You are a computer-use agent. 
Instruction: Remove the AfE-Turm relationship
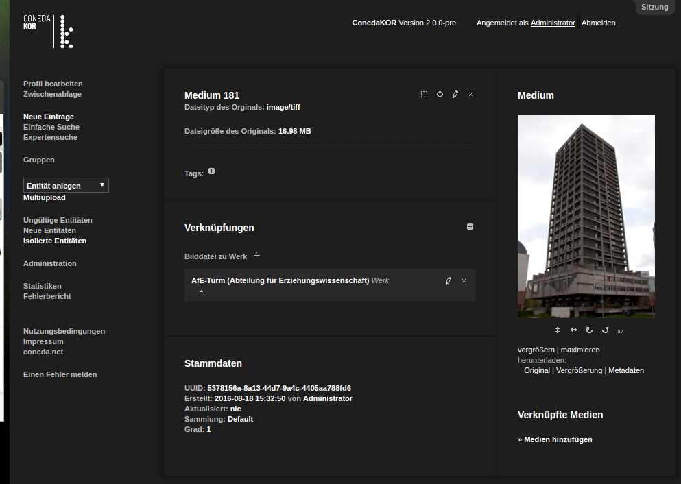[464, 280]
